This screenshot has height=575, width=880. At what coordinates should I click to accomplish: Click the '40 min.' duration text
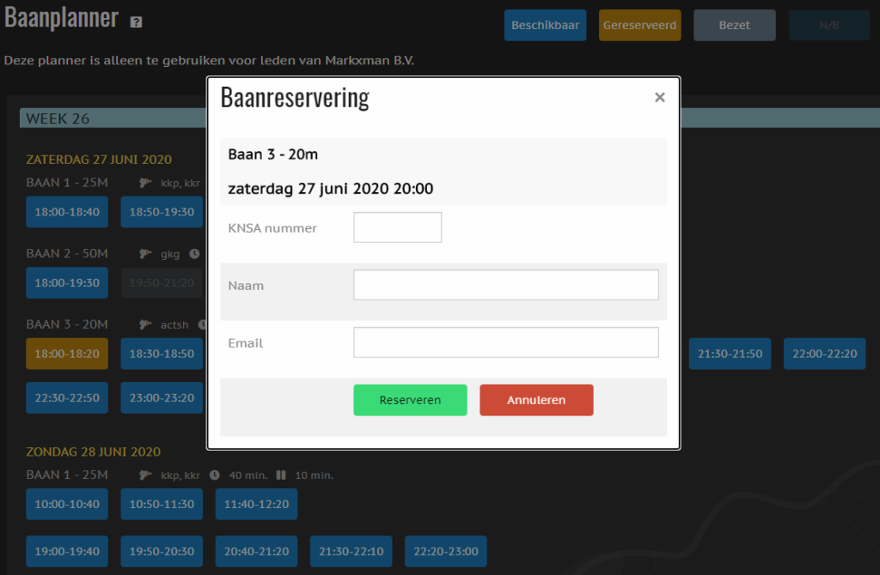248,475
